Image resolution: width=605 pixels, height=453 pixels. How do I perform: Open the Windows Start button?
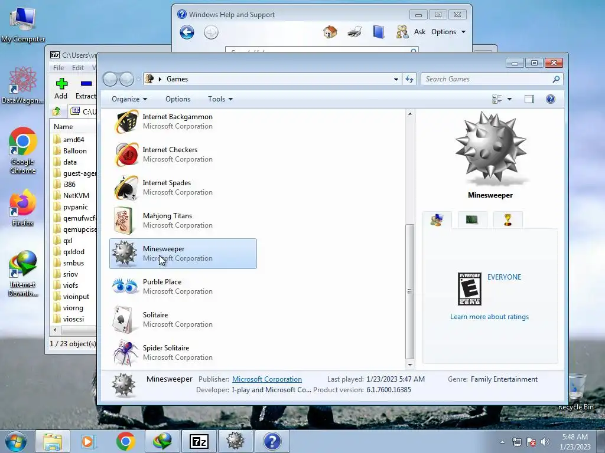16,442
